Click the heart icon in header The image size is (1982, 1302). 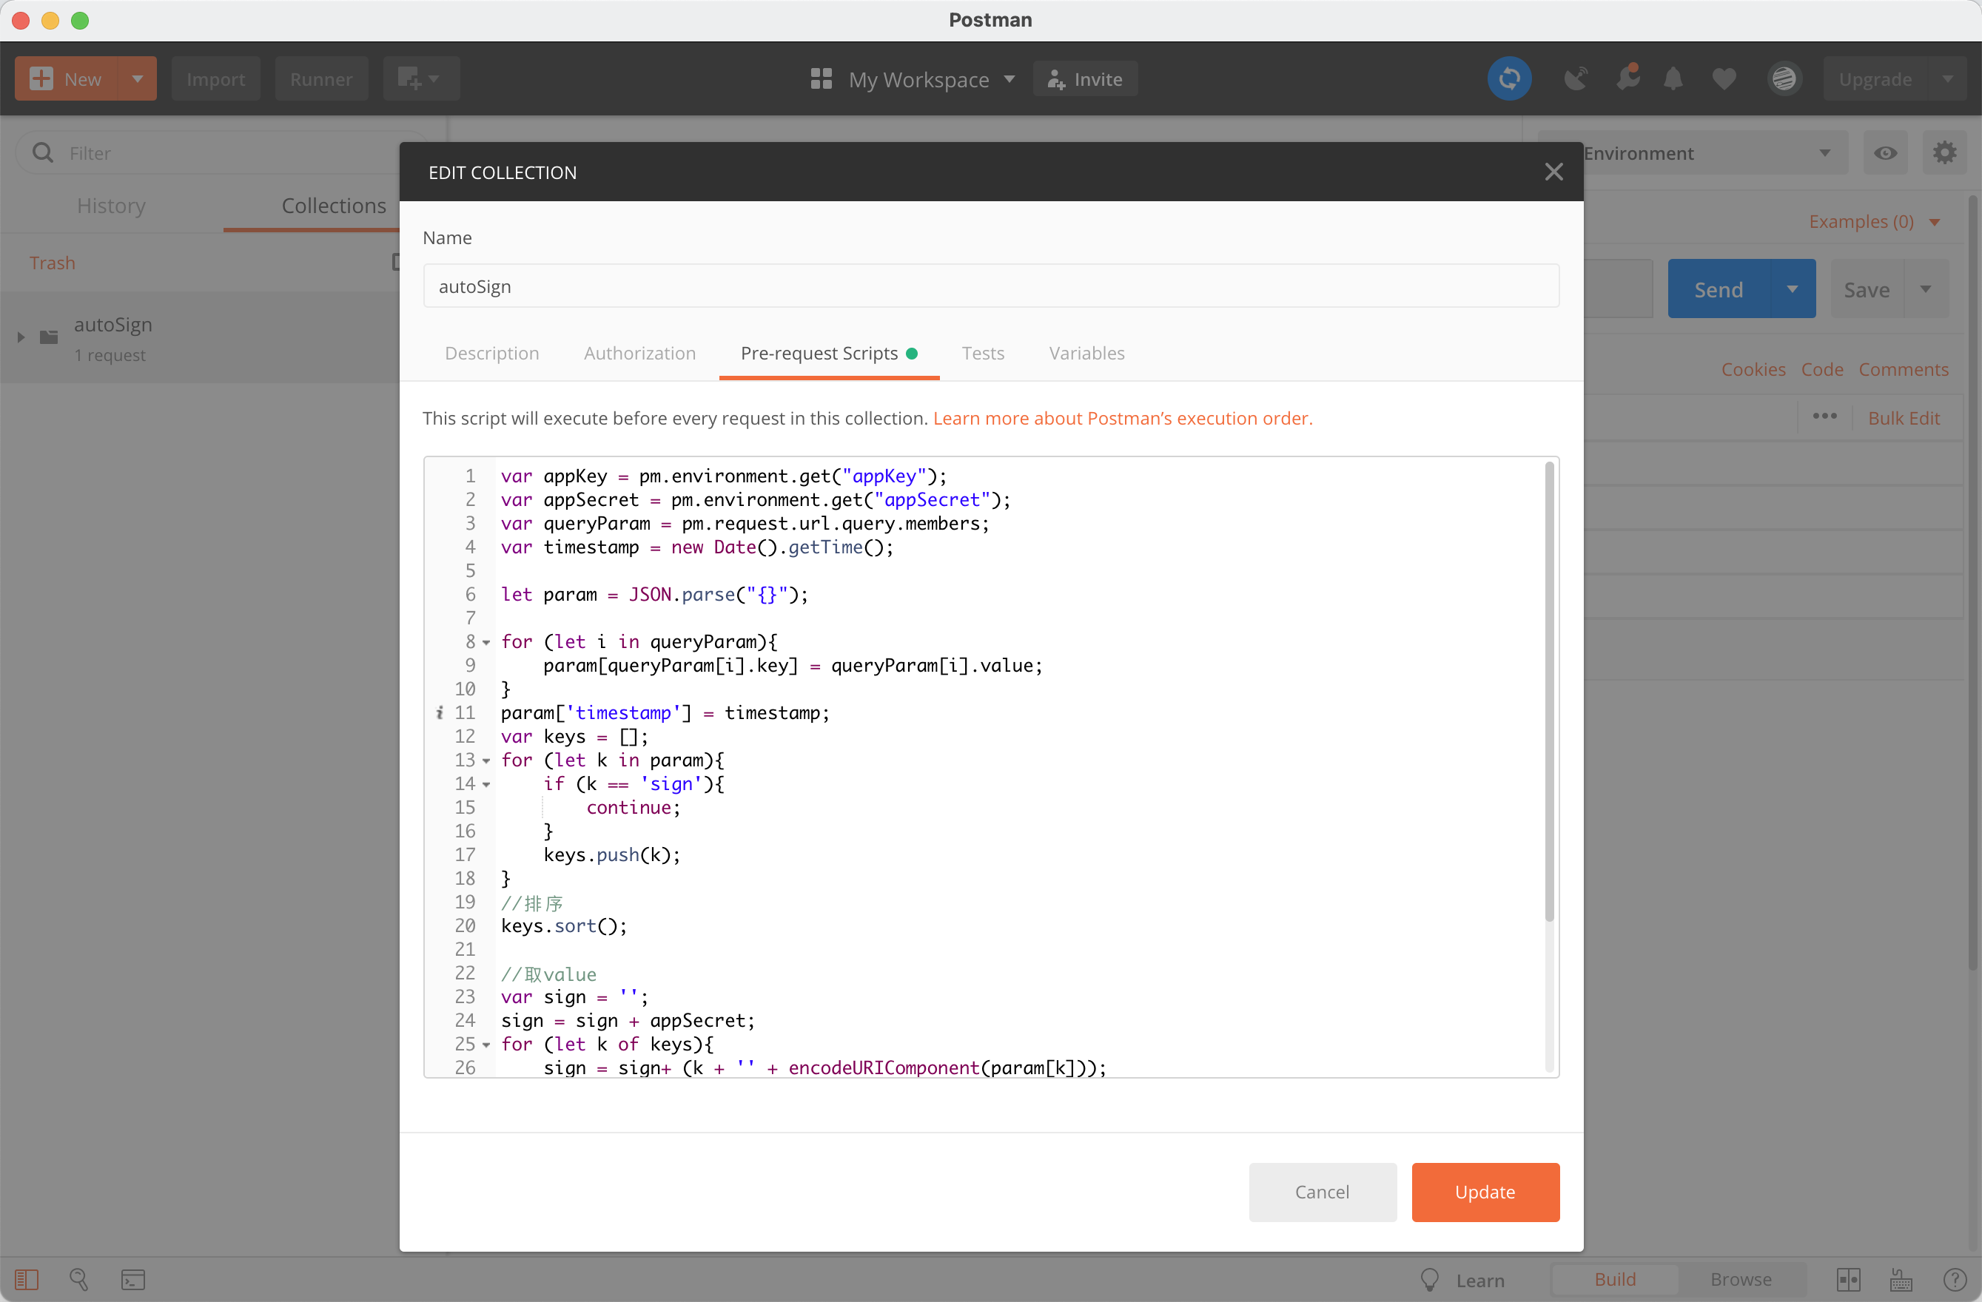(1724, 79)
